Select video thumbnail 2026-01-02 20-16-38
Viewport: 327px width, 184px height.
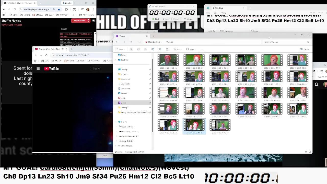[220, 126]
